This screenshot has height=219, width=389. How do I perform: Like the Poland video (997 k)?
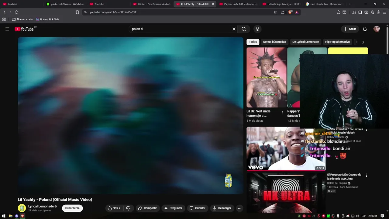[x=114, y=208]
